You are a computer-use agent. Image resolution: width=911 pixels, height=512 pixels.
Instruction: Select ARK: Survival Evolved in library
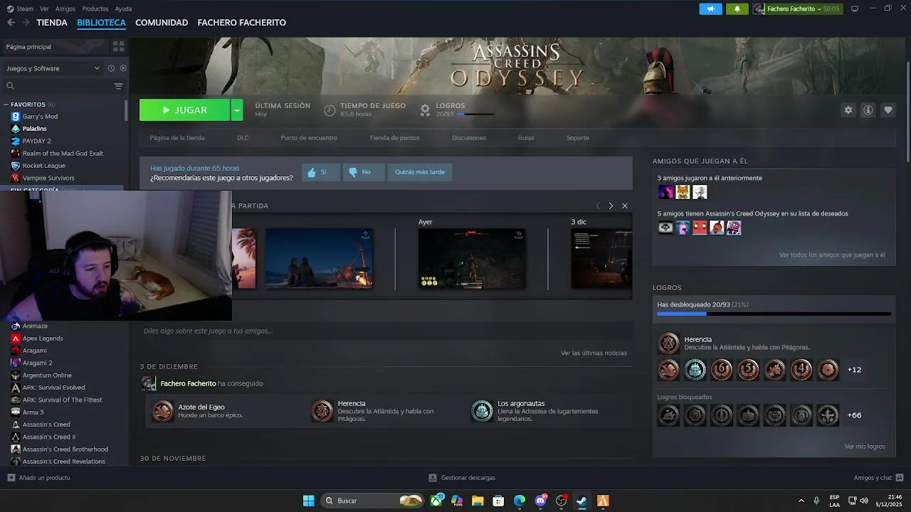tap(53, 388)
